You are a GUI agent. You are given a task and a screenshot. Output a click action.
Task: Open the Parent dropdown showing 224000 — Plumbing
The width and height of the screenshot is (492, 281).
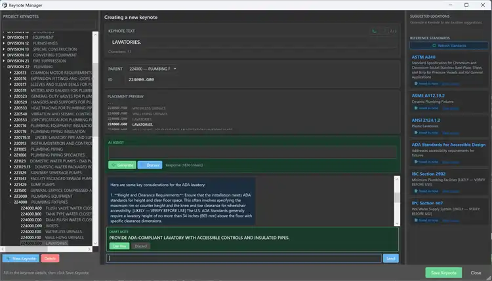[x=152, y=69]
